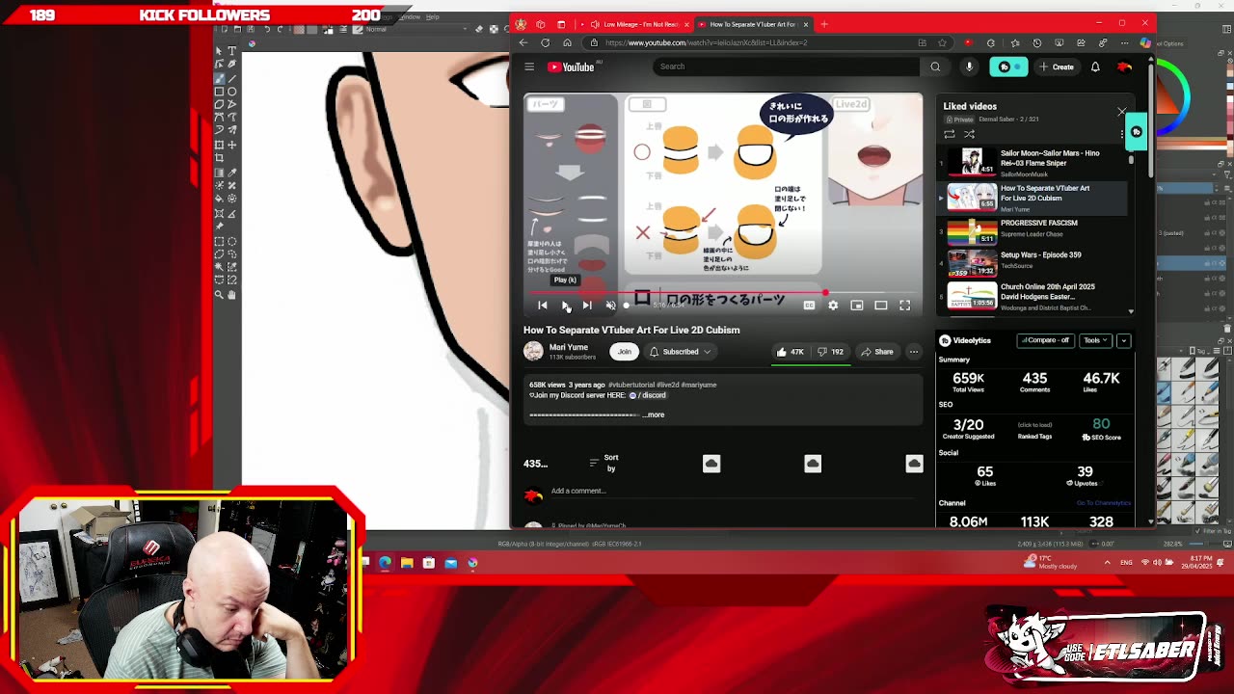Viewport: 1234px width, 694px height.
Task: Toggle subtitles on the video player
Action: click(x=809, y=305)
